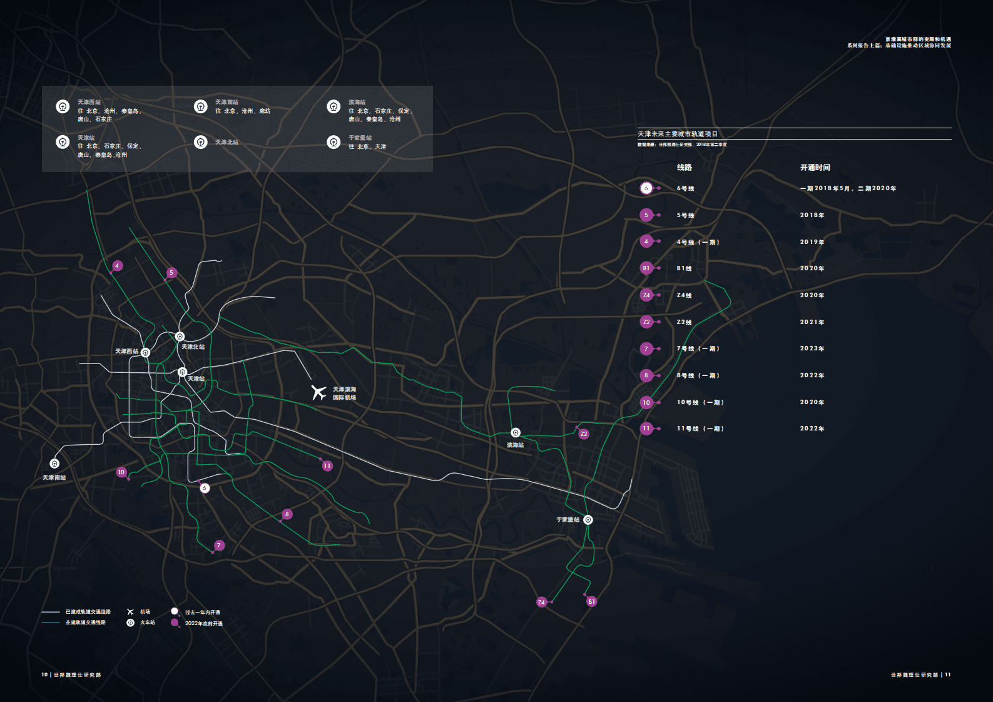Select the Line 7 marker on the map
Viewport: 993px width, 702px height.
[219, 545]
